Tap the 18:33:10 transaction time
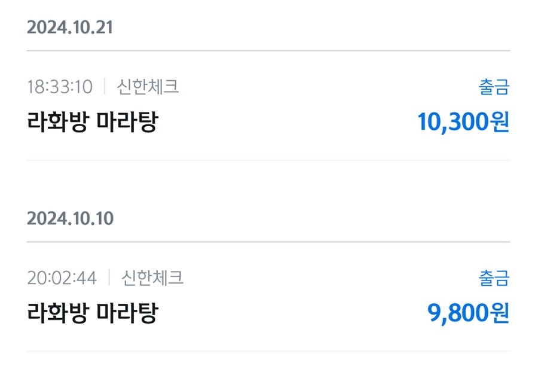Screen dimensions: 538x378 (60, 87)
